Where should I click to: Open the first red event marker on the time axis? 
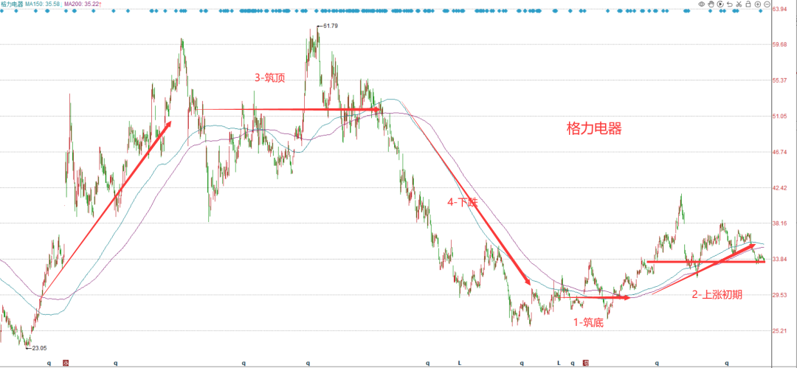66,363
